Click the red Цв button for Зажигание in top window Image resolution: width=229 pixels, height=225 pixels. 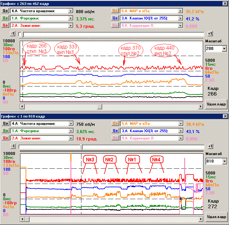click(x=5, y=26)
